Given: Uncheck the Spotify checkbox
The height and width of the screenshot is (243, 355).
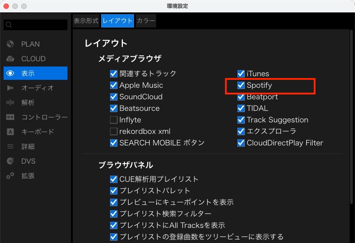Looking at the screenshot, I should (x=241, y=85).
